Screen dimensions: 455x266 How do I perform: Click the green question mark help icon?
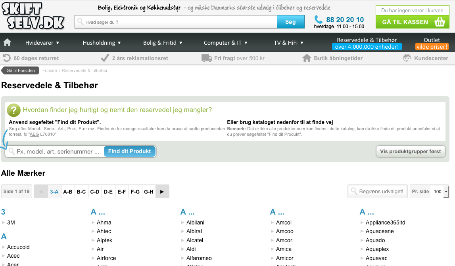tap(13, 110)
